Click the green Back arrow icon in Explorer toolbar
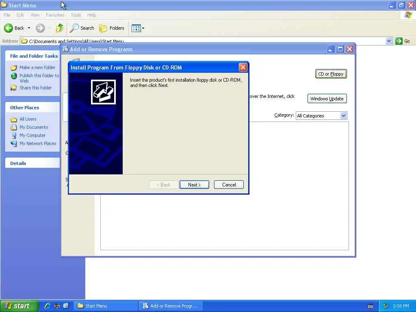416x312 pixels. pyautogui.click(x=8, y=28)
